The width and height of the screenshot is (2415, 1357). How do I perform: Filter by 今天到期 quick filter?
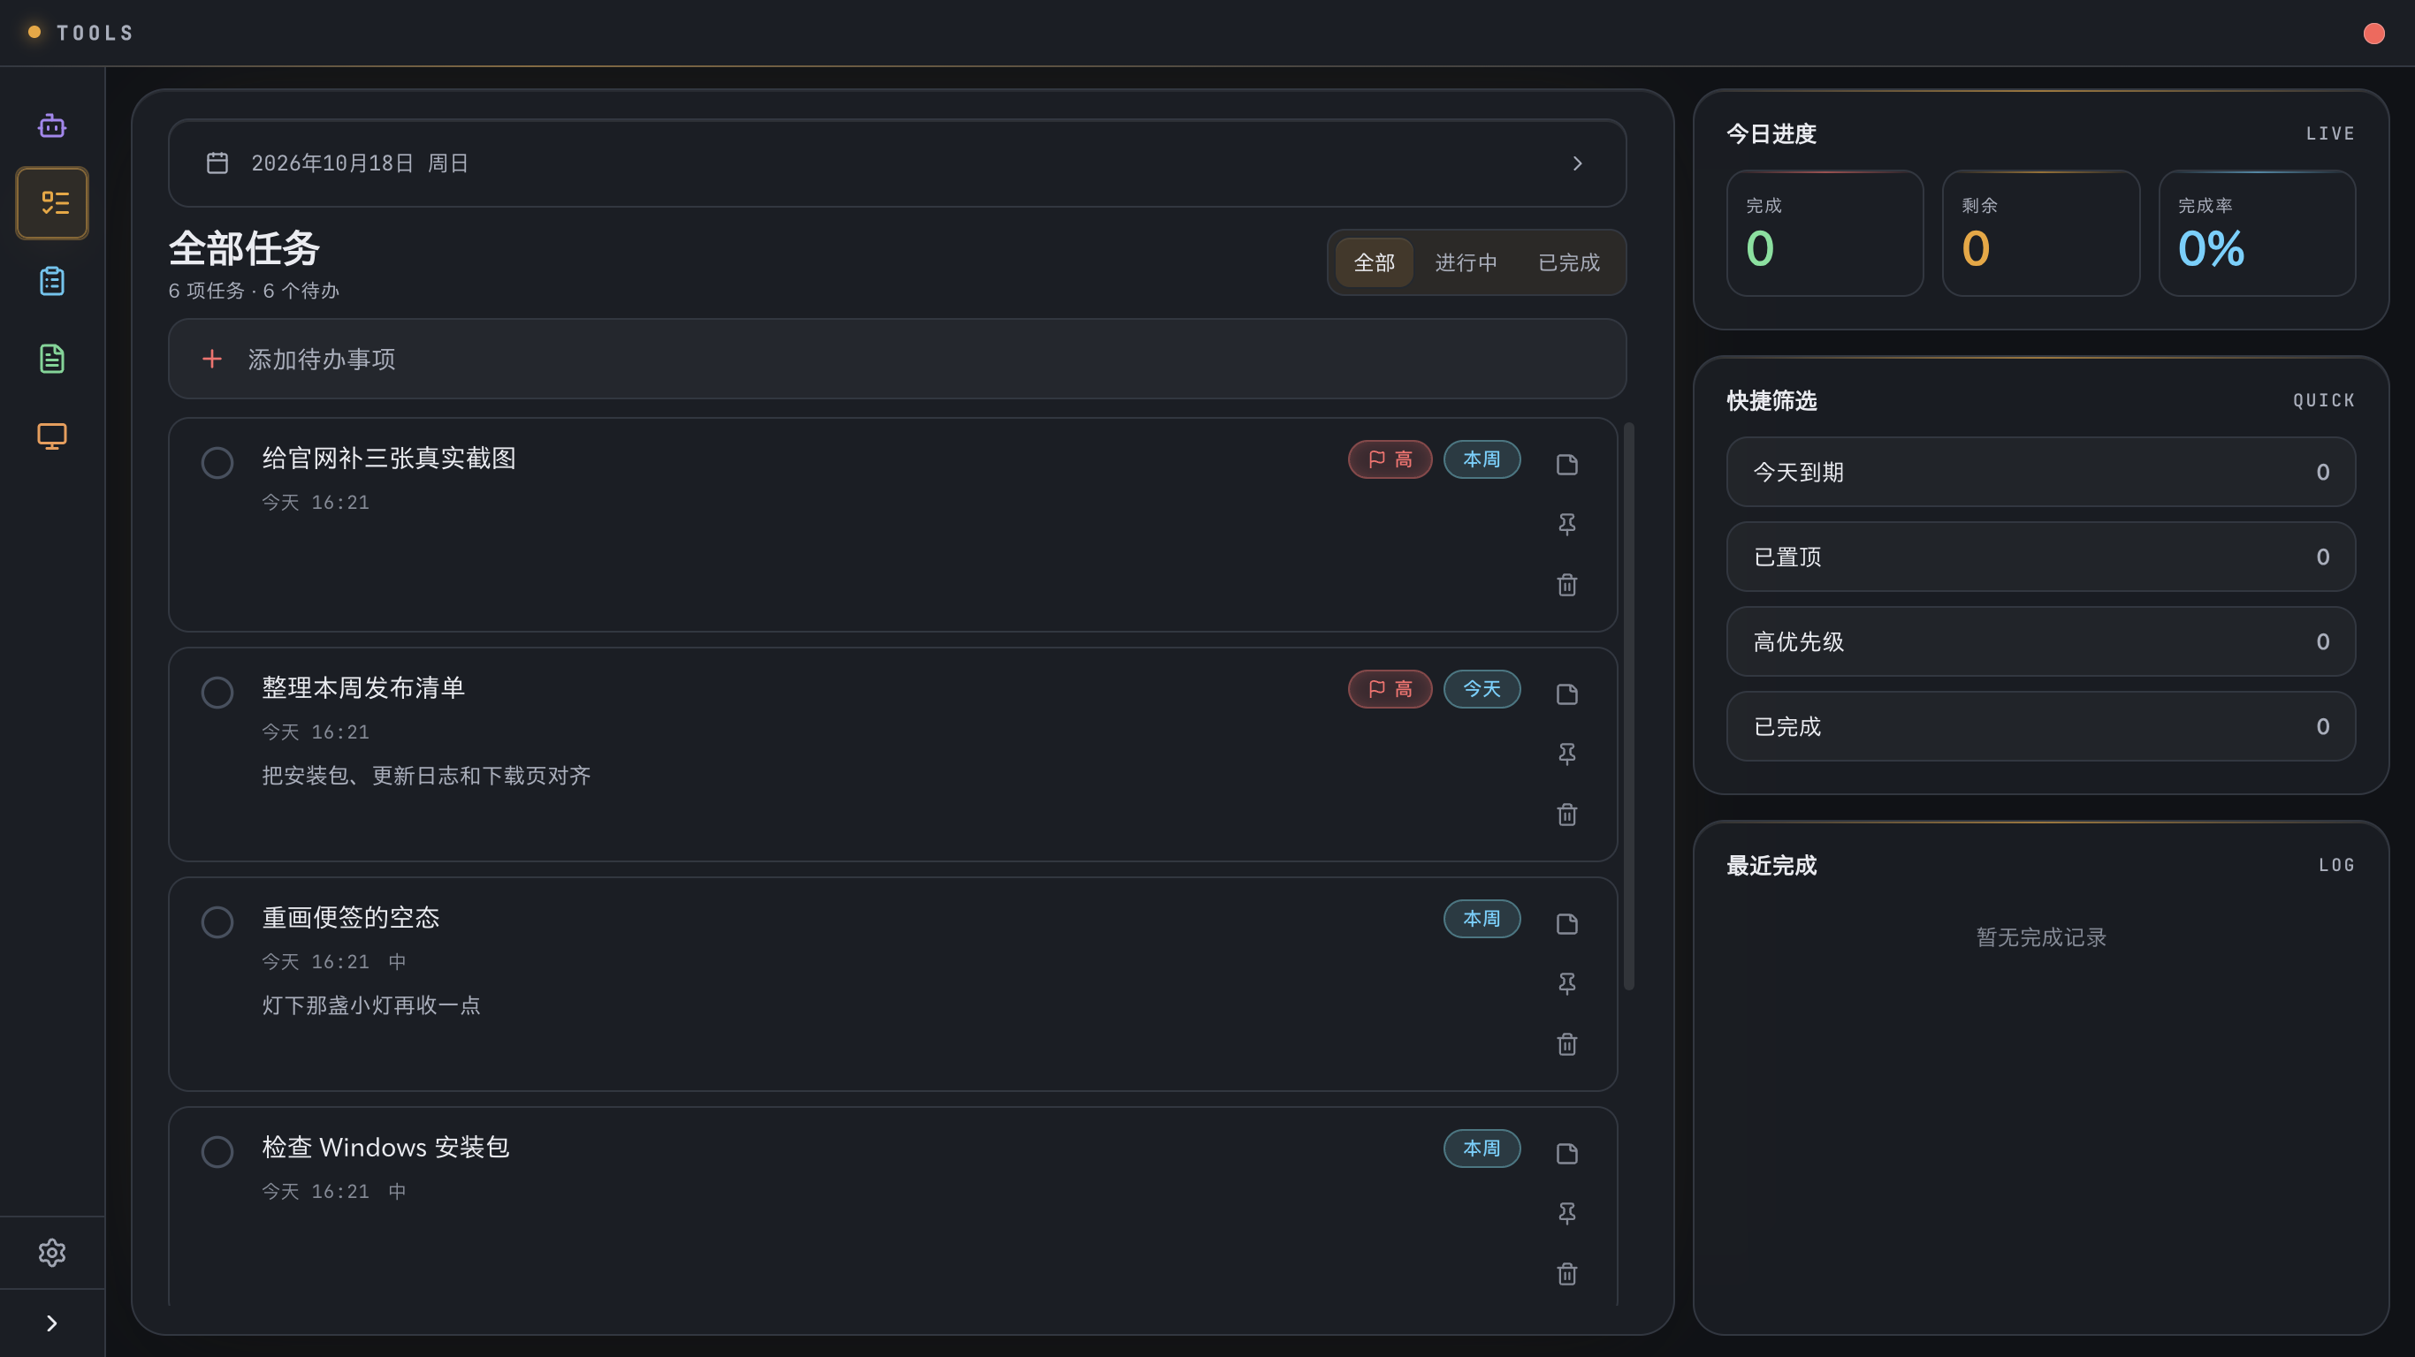[x=2040, y=472]
